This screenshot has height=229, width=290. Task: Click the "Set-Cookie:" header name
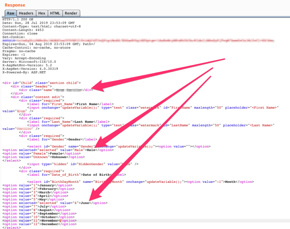pos(14,37)
